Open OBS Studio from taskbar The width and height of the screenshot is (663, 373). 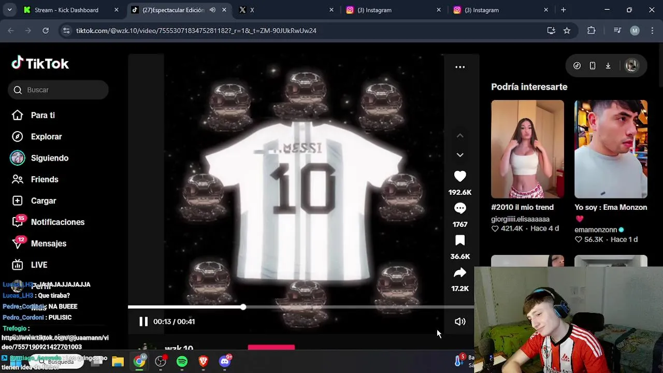(161, 362)
